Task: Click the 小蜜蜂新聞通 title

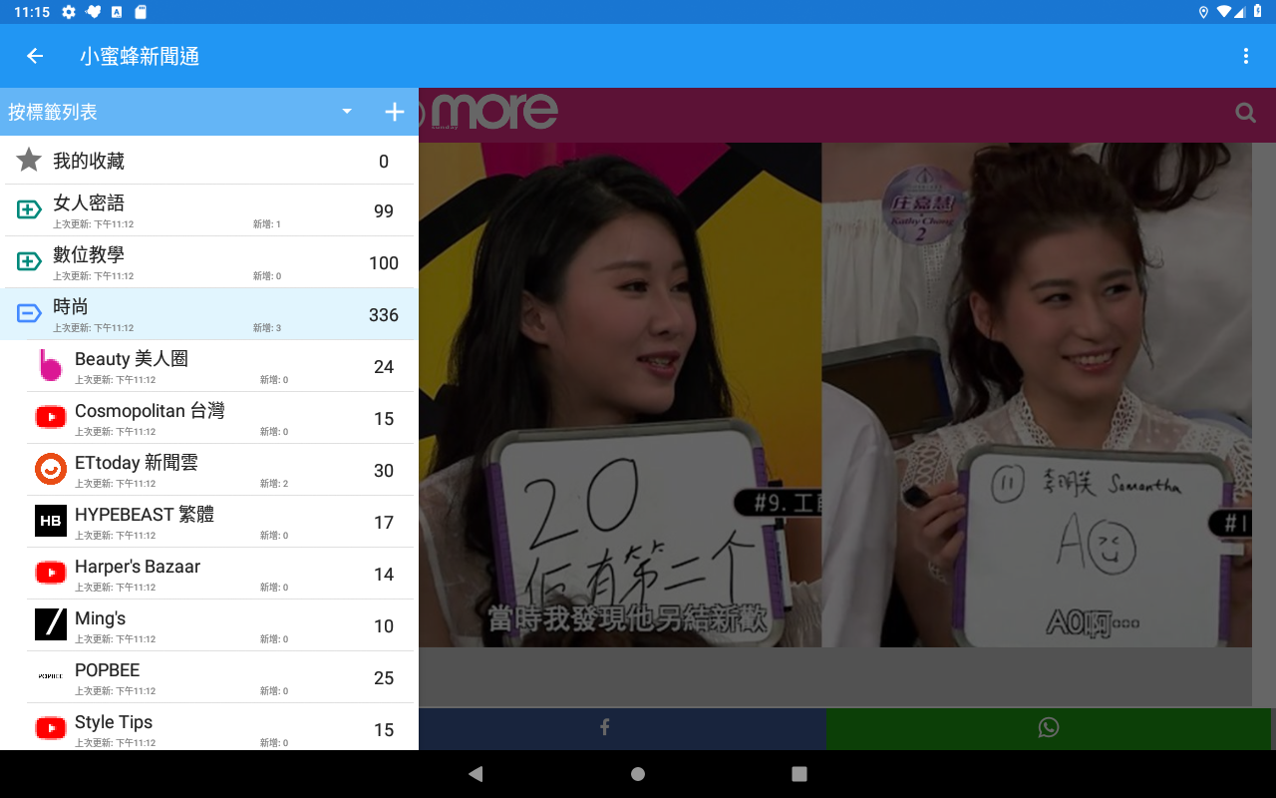Action: point(140,57)
